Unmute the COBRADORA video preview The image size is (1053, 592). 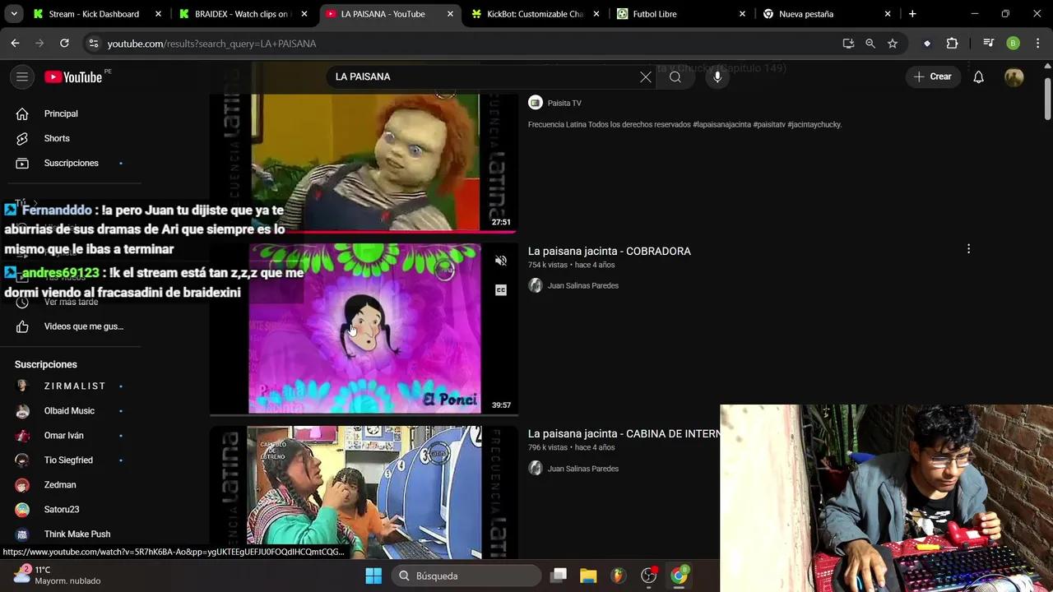point(500,261)
